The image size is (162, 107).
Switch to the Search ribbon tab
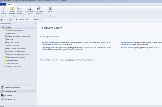click(10, 4)
